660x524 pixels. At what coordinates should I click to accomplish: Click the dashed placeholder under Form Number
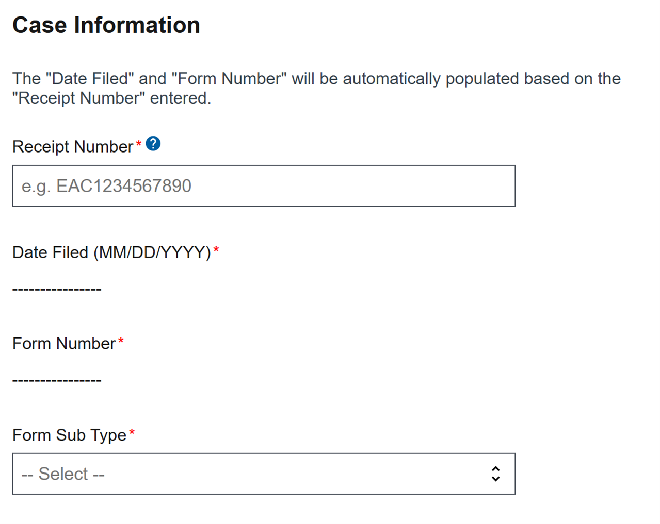tap(57, 380)
